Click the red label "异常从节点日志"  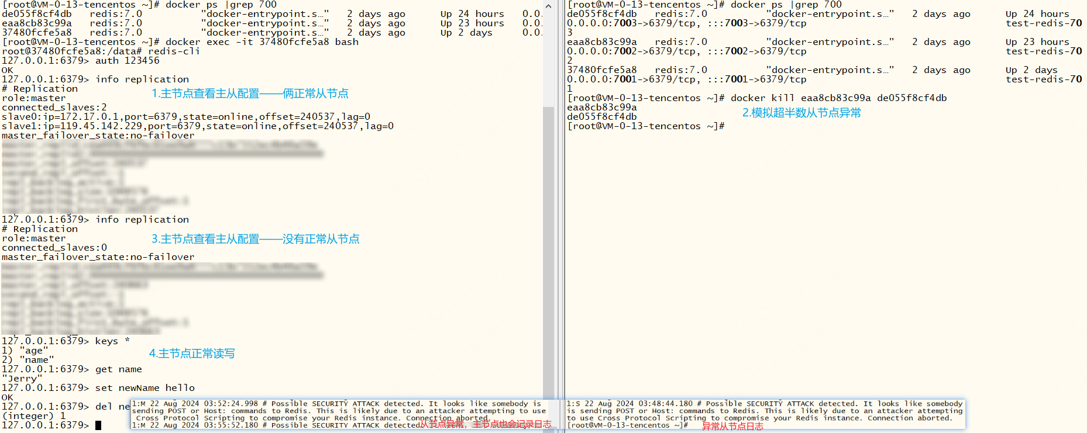click(732, 427)
